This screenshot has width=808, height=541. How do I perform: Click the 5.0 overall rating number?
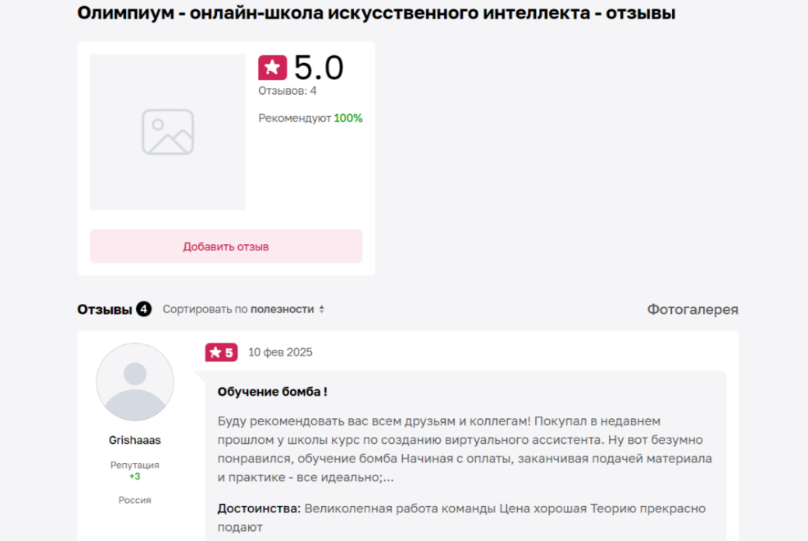[x=319, y=68]
